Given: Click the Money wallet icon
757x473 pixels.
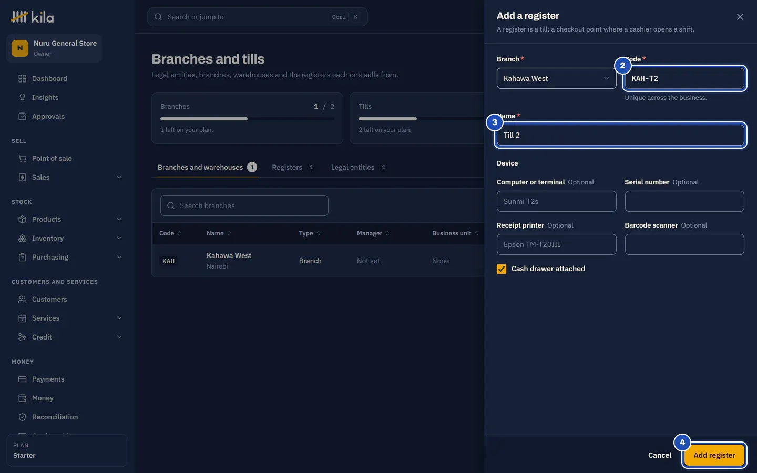Looking at the screenshot, I should (x=22, y=398).
